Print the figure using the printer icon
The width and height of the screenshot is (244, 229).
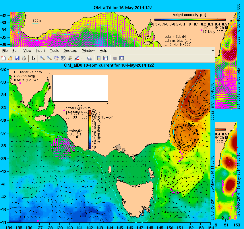[x=24, y=58]
